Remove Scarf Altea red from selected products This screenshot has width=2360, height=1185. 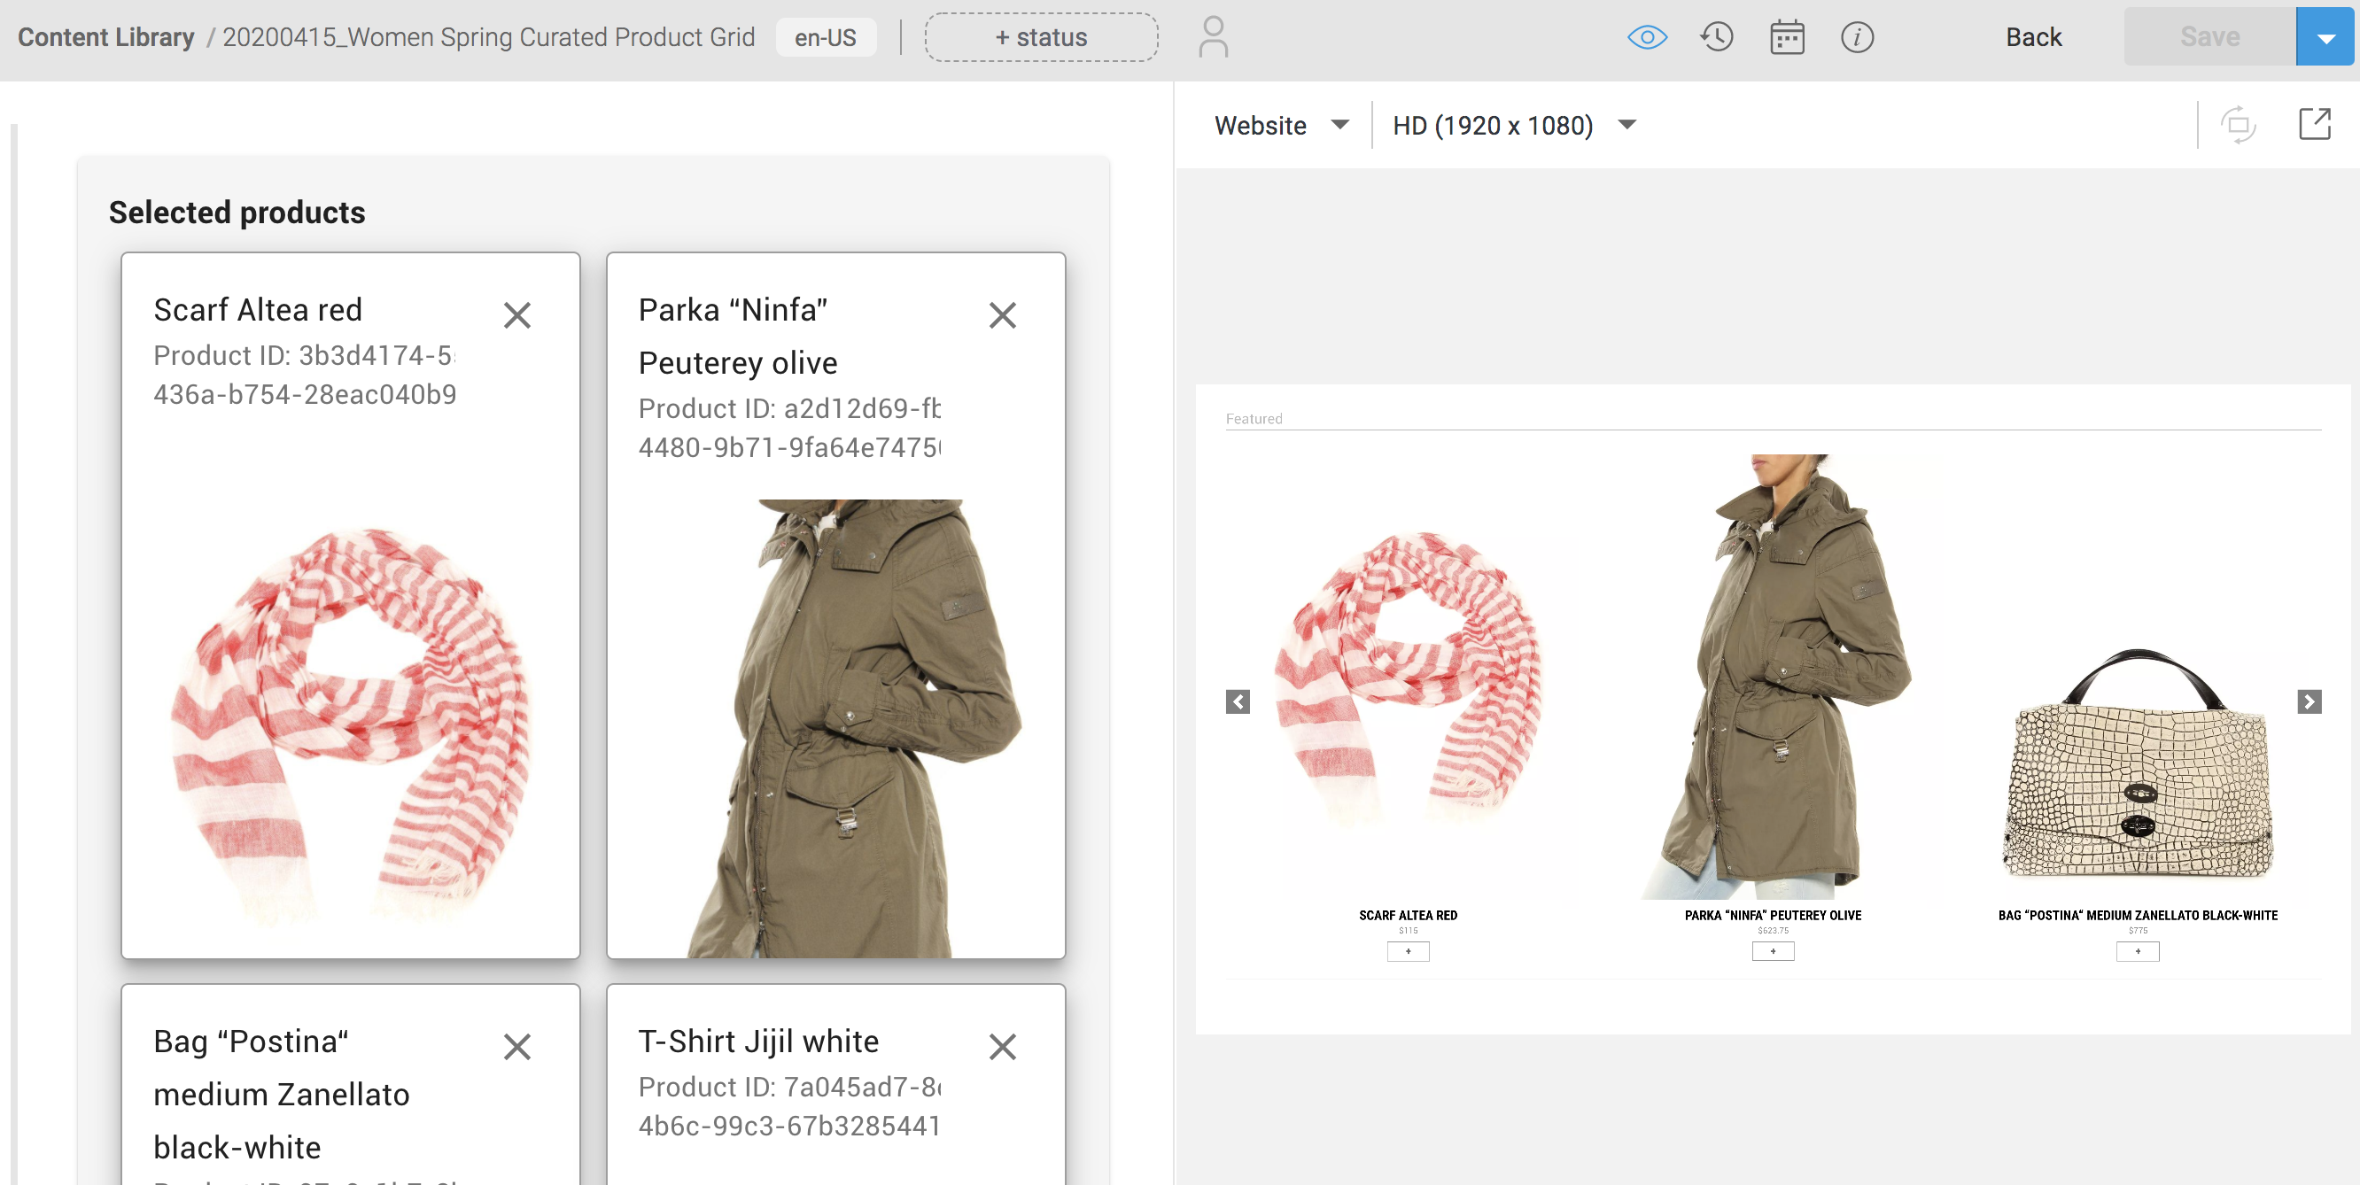517,316
